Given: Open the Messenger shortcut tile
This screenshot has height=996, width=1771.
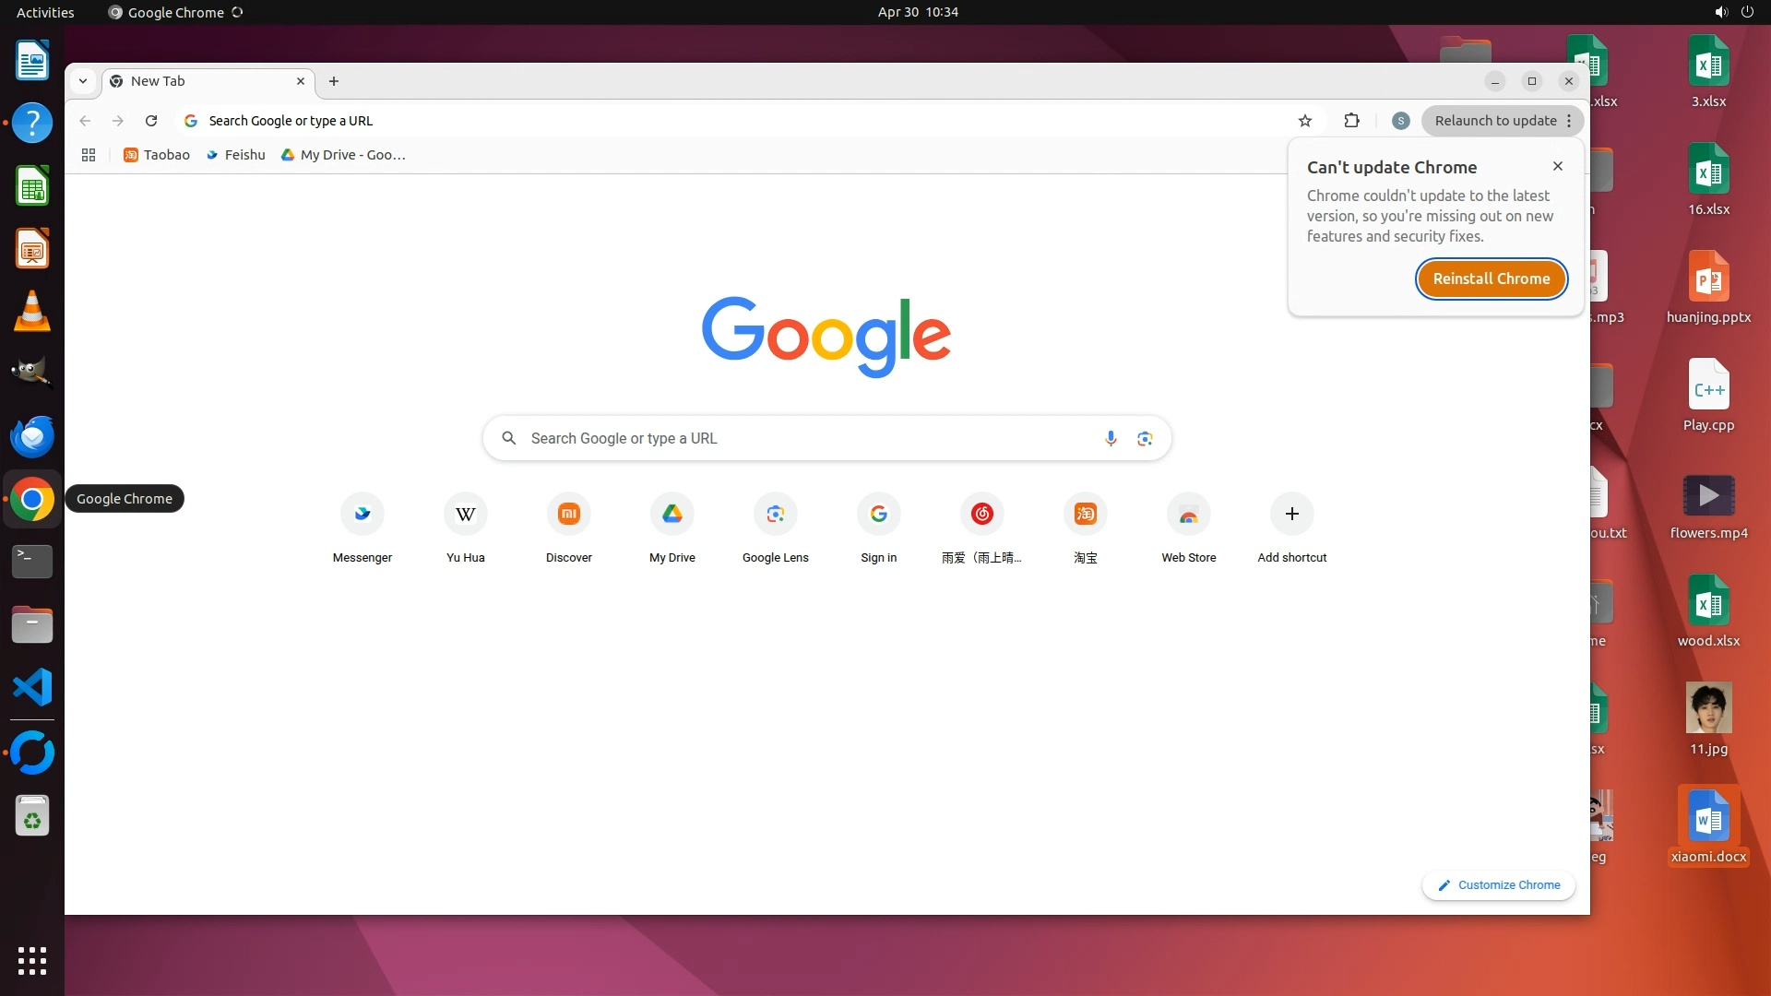Looking at the screenshot, I should (363, 528).
